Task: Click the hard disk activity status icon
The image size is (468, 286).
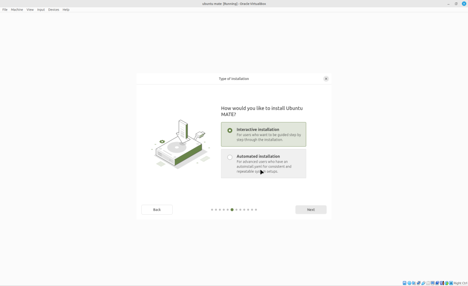Action: pos(404,283)
